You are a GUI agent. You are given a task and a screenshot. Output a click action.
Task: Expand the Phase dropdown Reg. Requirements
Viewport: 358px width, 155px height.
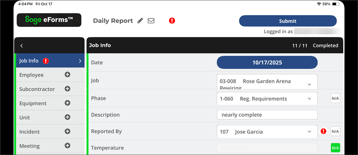[267, 99]
